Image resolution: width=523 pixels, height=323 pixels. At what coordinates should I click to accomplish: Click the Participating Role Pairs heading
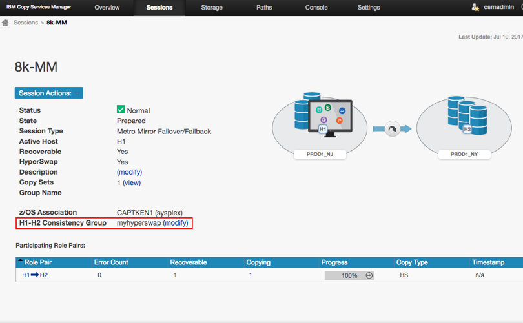(50, 246)
